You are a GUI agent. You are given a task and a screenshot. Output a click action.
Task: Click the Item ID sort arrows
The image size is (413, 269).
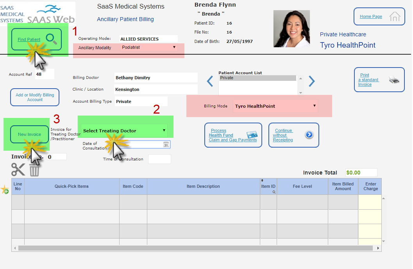click(x=262, y=180)
